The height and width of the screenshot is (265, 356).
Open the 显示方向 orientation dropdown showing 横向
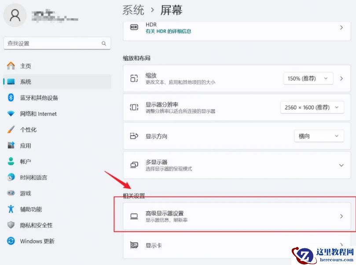pos(319,136)
